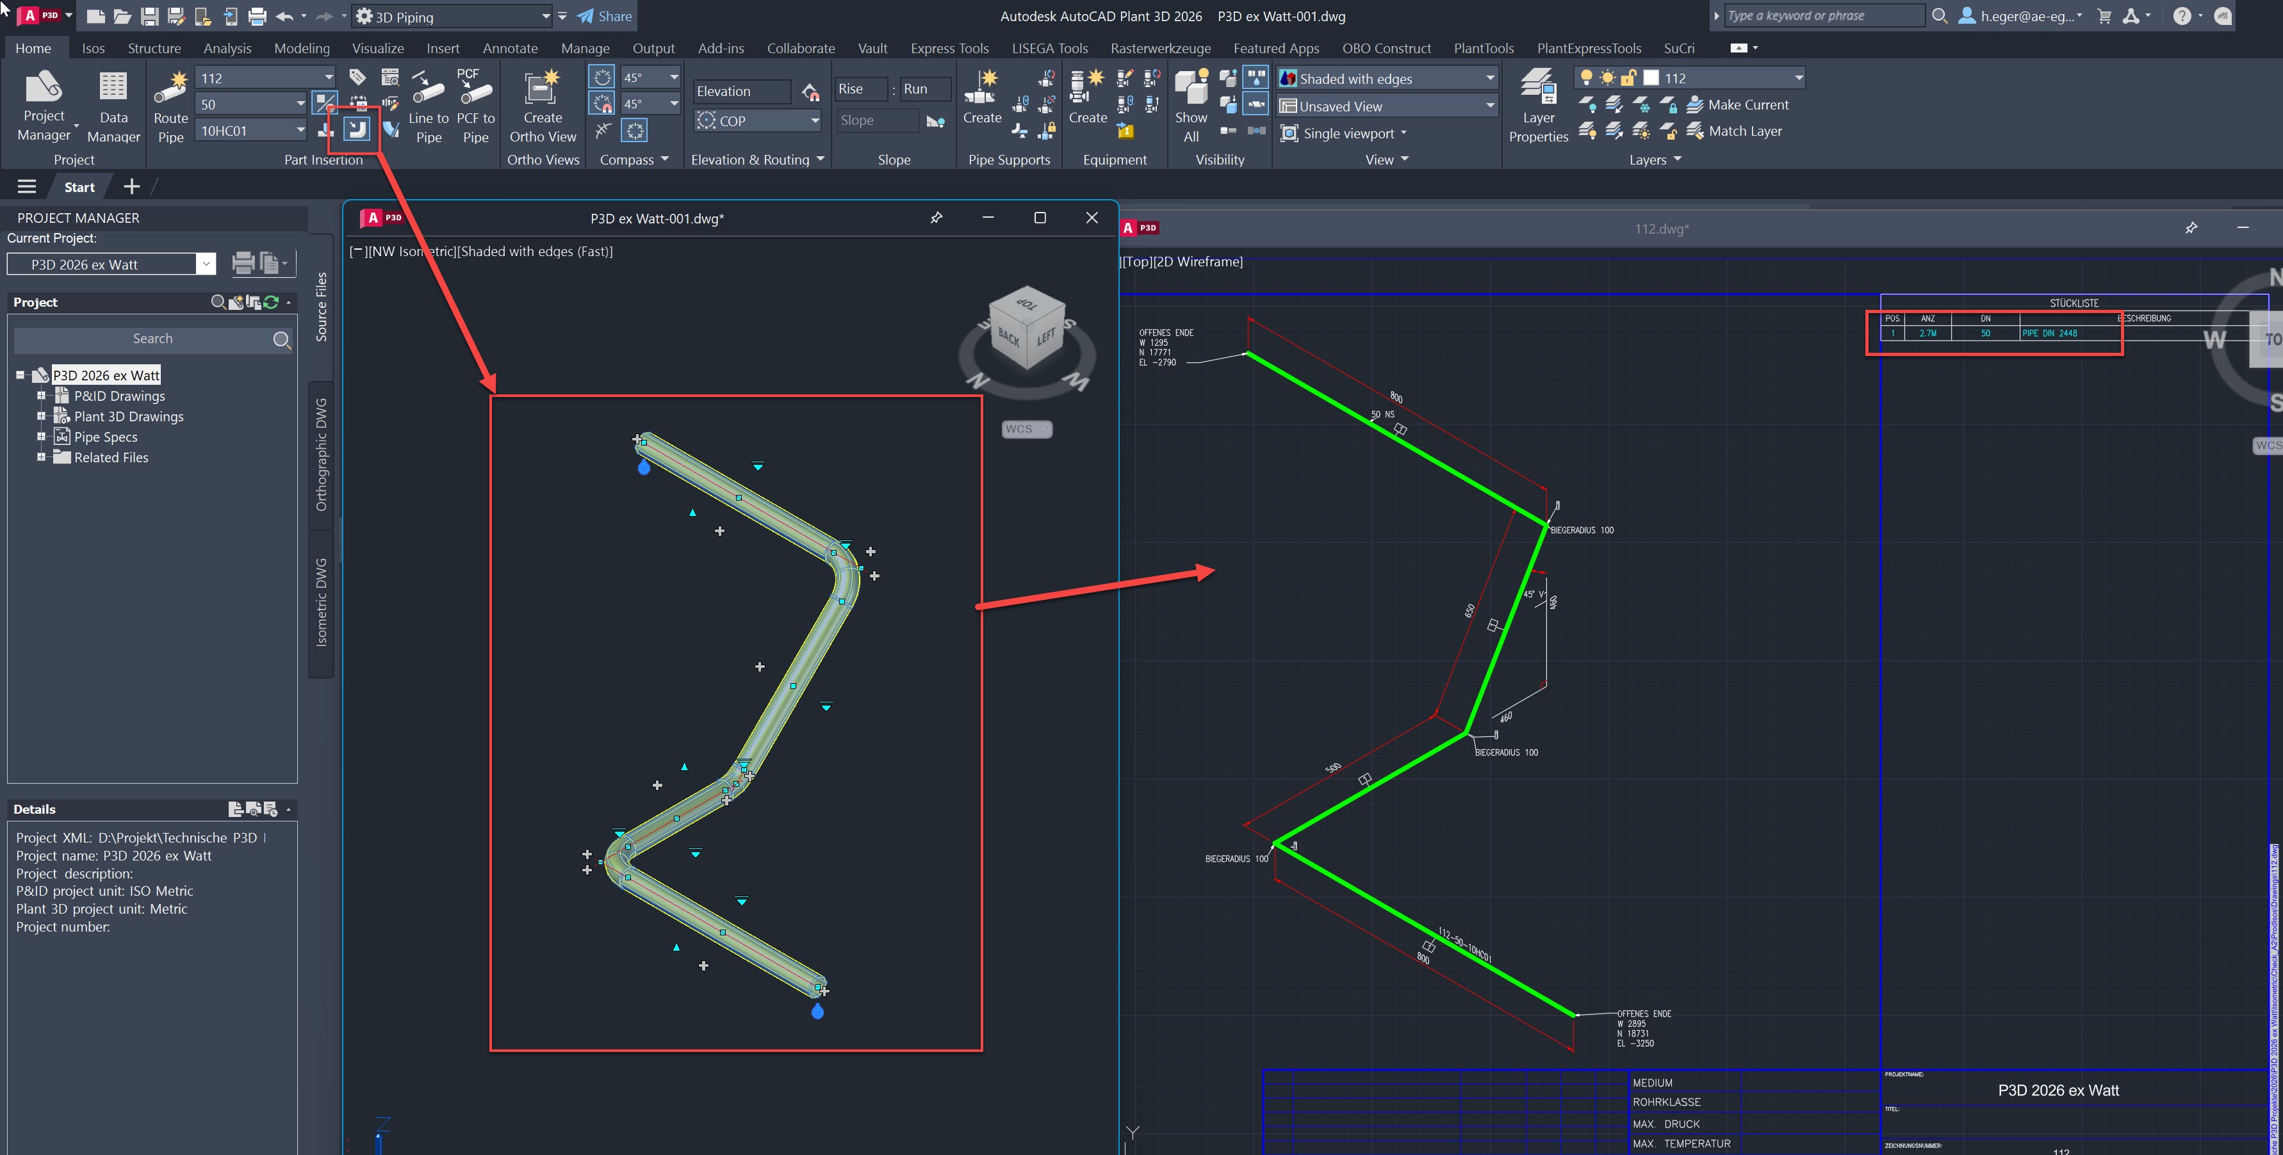Click the Plot printer icon in title bar
Image resolution: width=2283 pixels, height=1155 pixels.
257,16
